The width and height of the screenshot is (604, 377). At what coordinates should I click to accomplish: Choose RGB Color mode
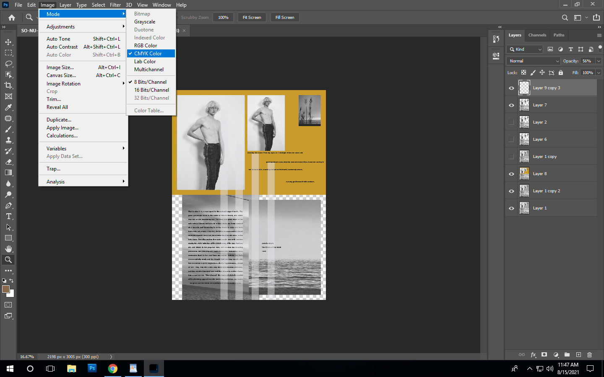pos(151,45)
